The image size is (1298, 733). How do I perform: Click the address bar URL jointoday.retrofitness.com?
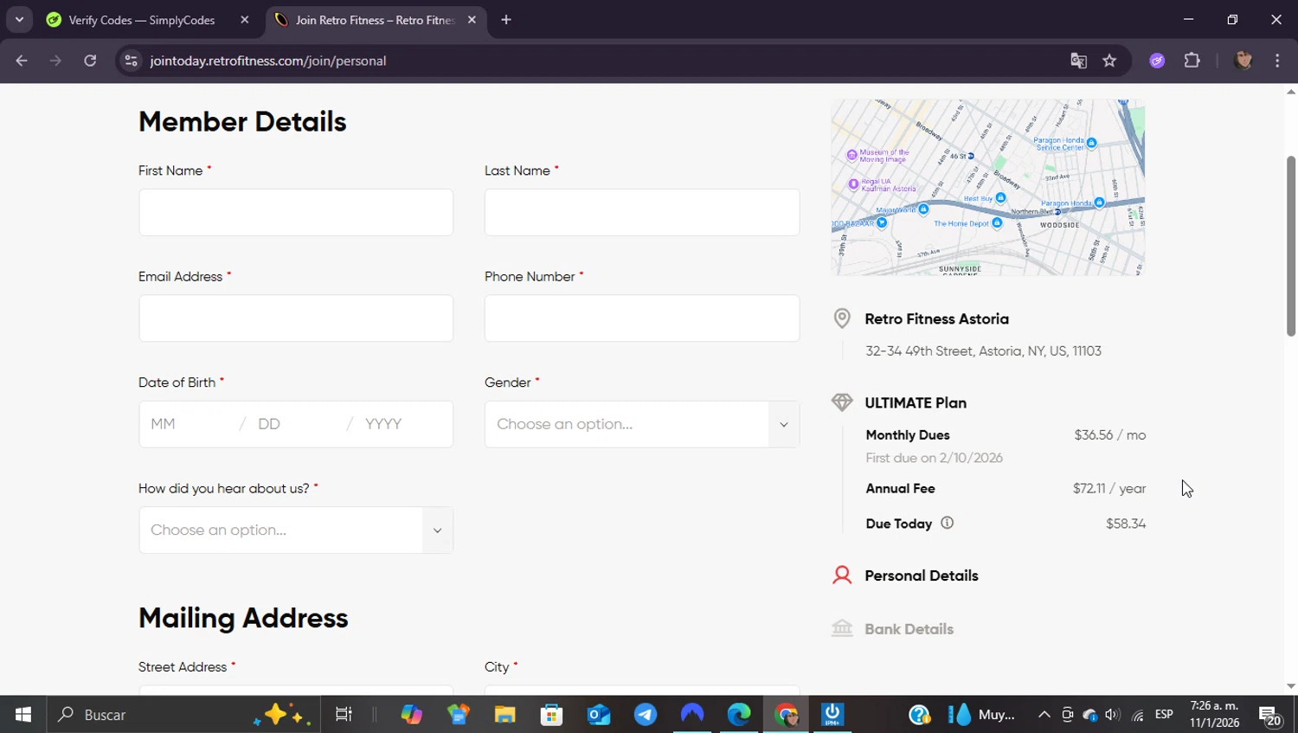point(268,61)
